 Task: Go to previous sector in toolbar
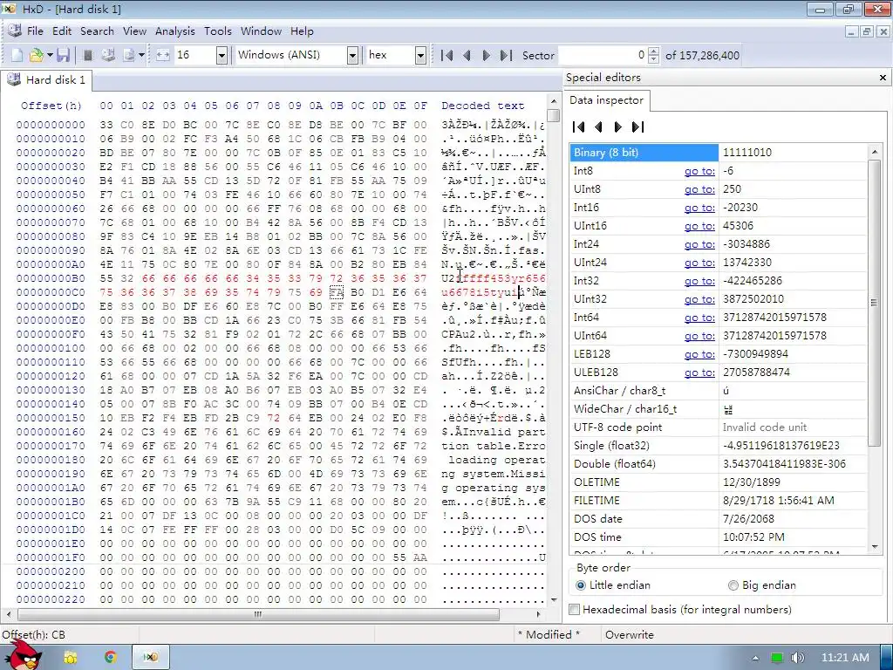pyautogui.click(x=467, y=55)
